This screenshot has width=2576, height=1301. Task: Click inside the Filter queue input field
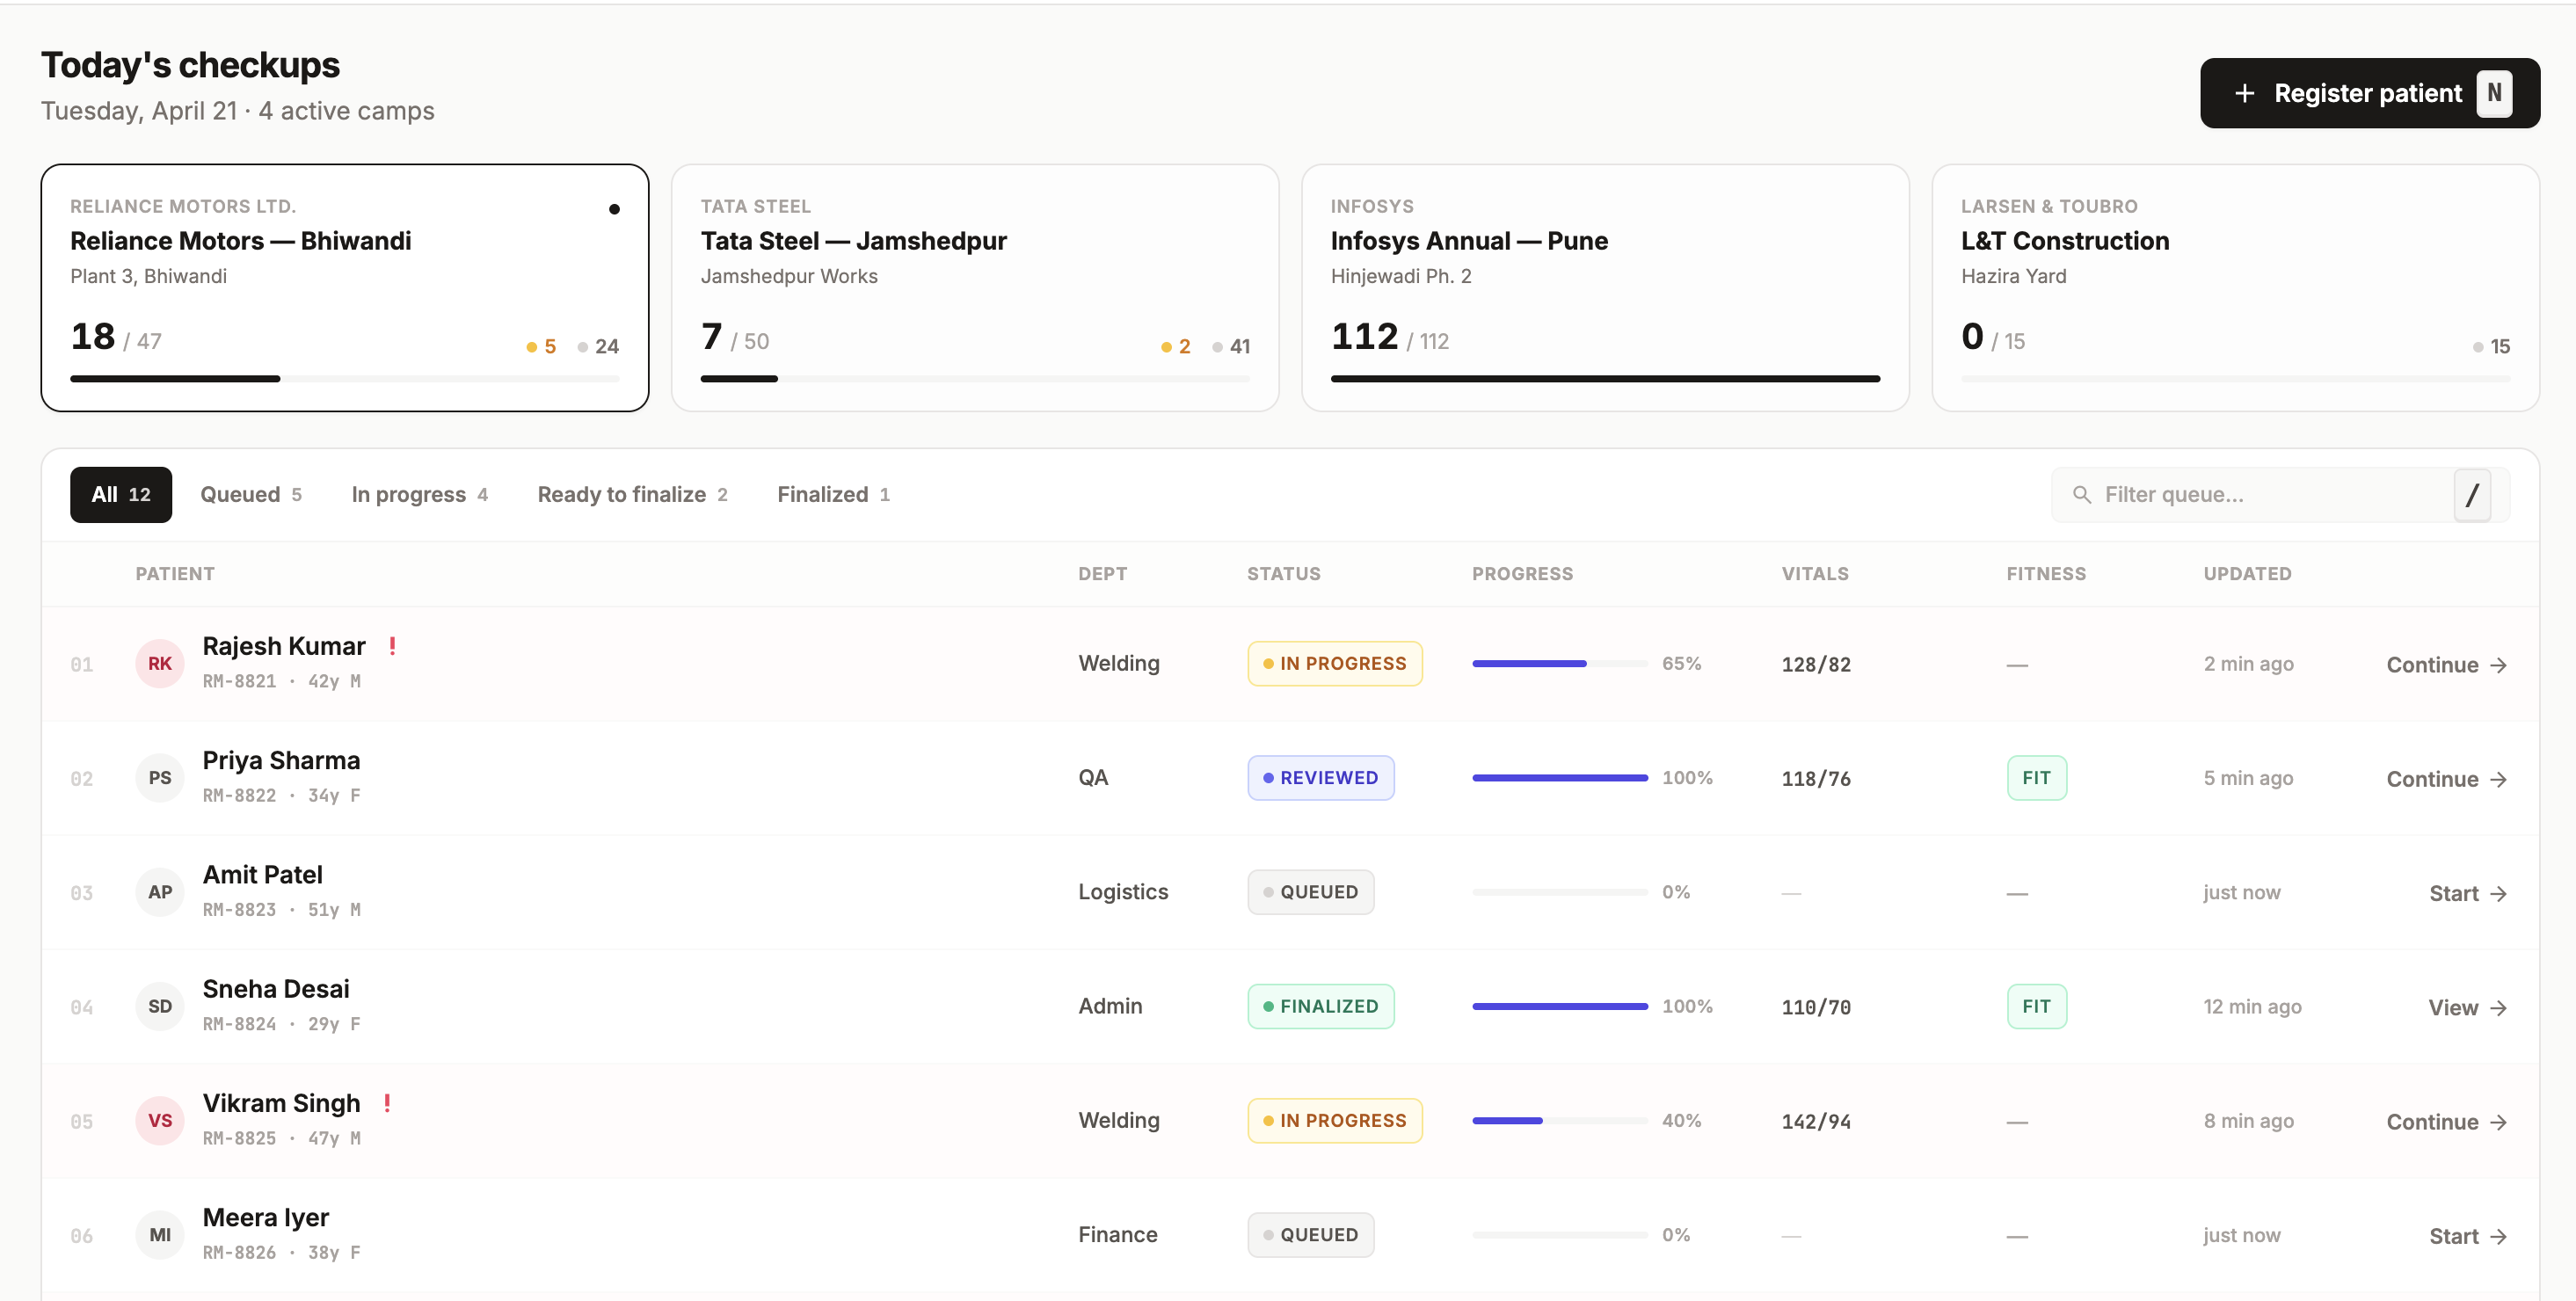(x=2250, y=494)
